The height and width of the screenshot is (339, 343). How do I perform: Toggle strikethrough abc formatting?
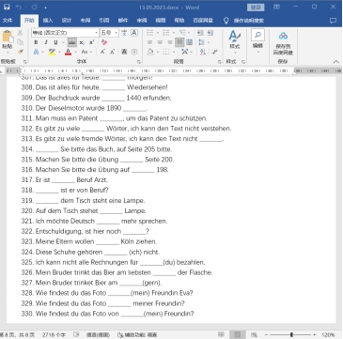point(72,42)
